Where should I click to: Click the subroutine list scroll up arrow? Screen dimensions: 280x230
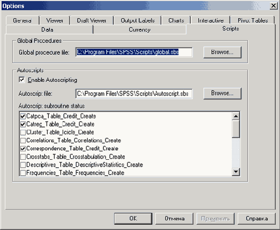pyautogui.click(x=236, y=116)
